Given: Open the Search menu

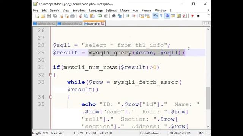Looking at the screenshot, I should click(x=55, y=10).
